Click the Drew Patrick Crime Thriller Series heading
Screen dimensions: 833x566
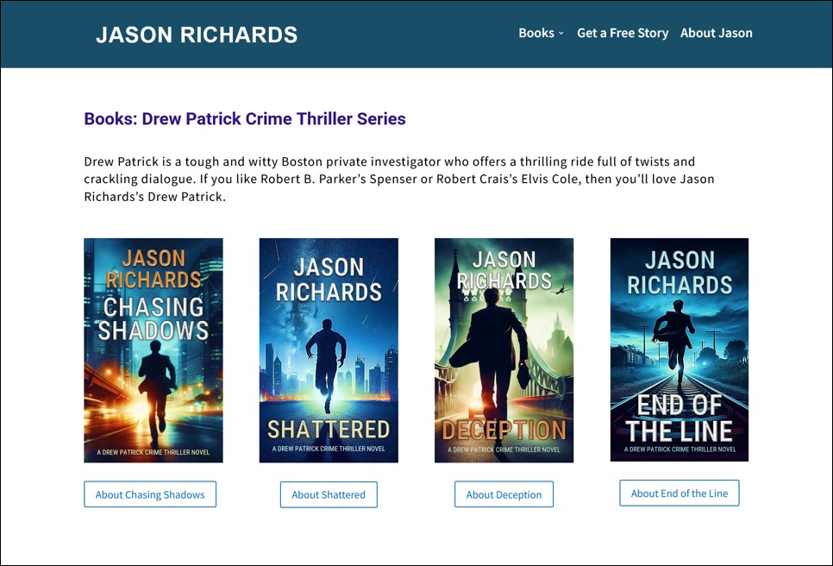244,118
